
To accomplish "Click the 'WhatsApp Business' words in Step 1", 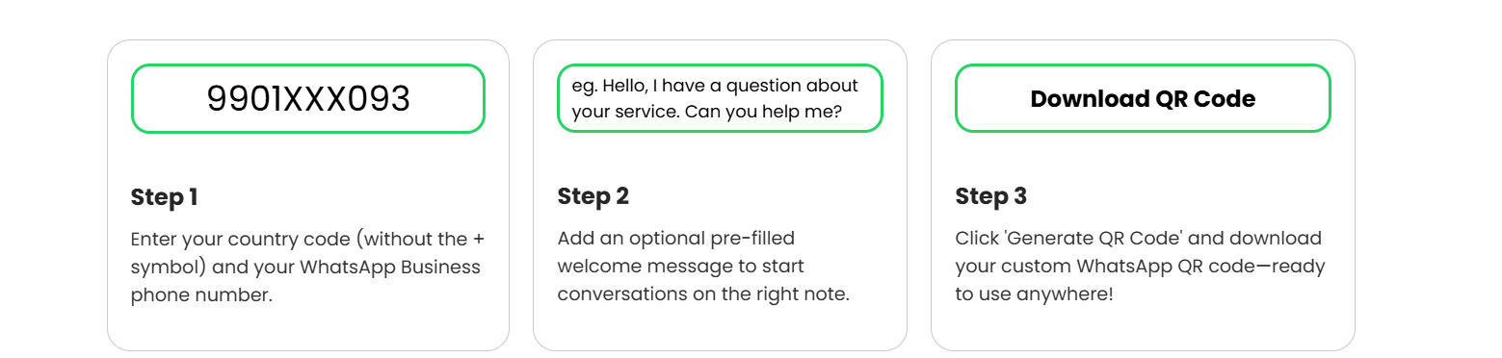I will point(390,267).
